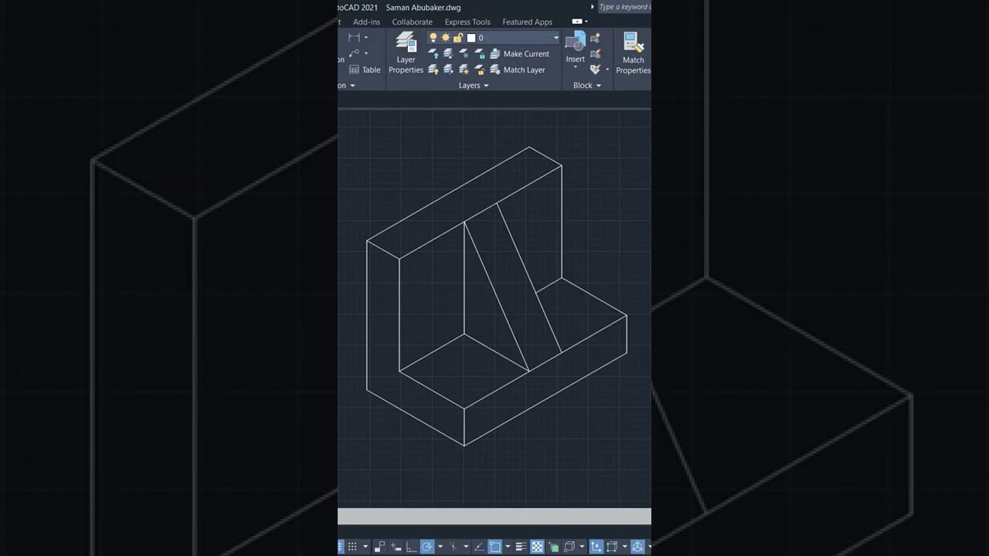Image resolution: width=989 pixels, height=556 pixels.
Task: Open Snap mode settings dropdown
Action: click(x=365, y=547)
